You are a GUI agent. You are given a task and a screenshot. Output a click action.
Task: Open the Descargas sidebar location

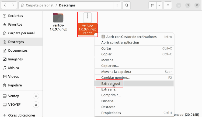16,42
